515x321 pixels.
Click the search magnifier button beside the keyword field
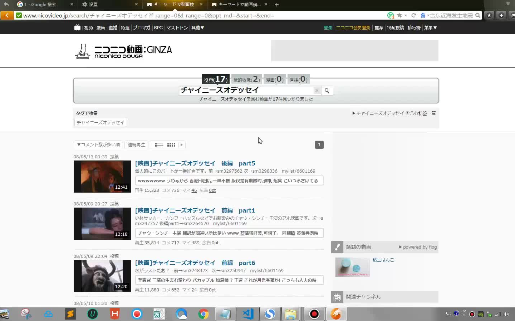coord(327,91)
